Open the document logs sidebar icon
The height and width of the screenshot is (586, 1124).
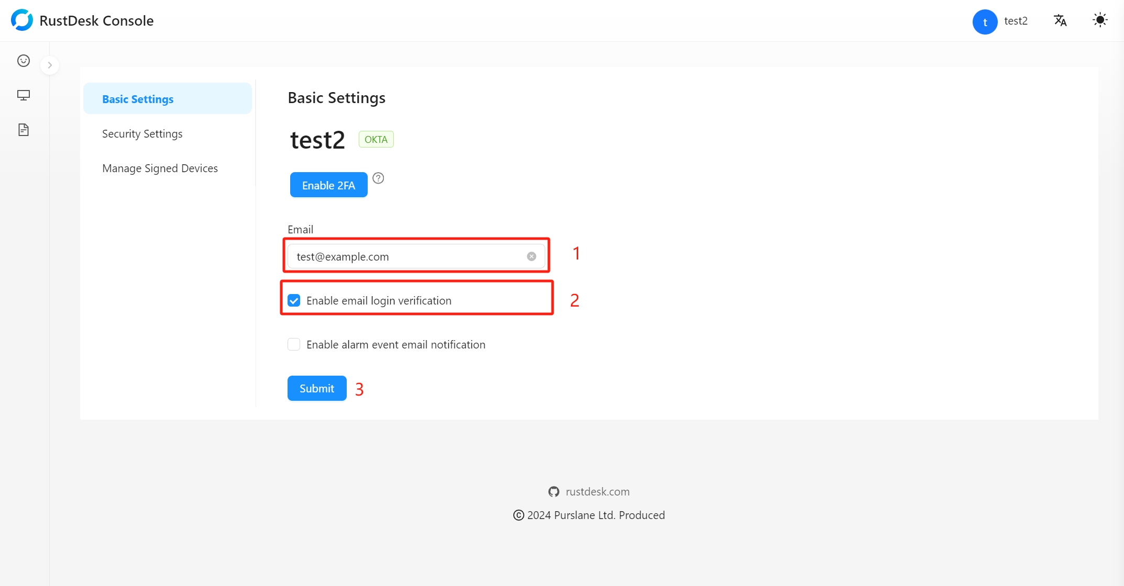[24, 130]
